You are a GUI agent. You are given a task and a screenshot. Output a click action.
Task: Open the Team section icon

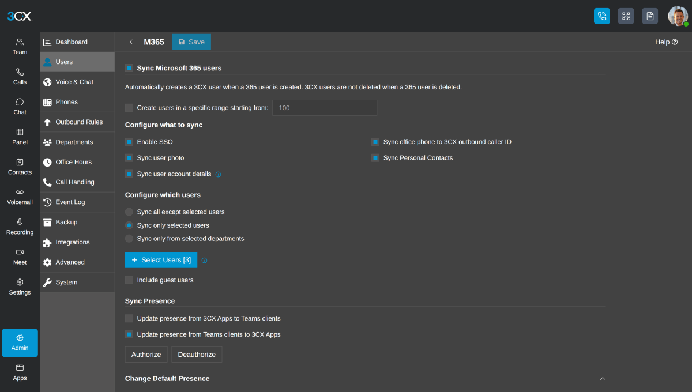point(20,42)
